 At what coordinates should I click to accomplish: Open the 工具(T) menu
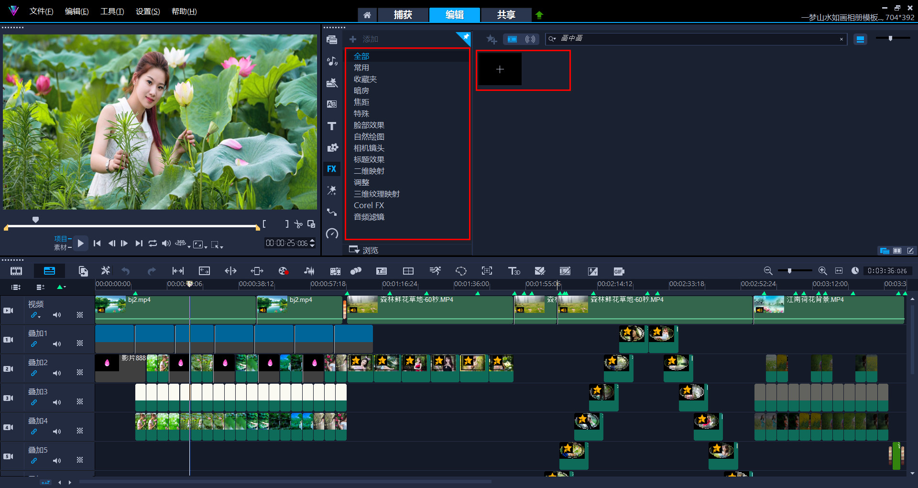112,11
